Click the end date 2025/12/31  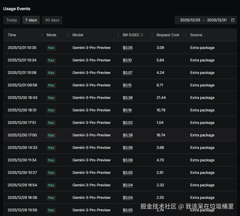(217, 20)
